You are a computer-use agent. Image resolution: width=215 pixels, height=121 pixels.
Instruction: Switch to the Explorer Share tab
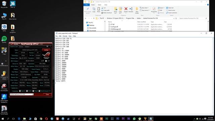tap(99, 5)
